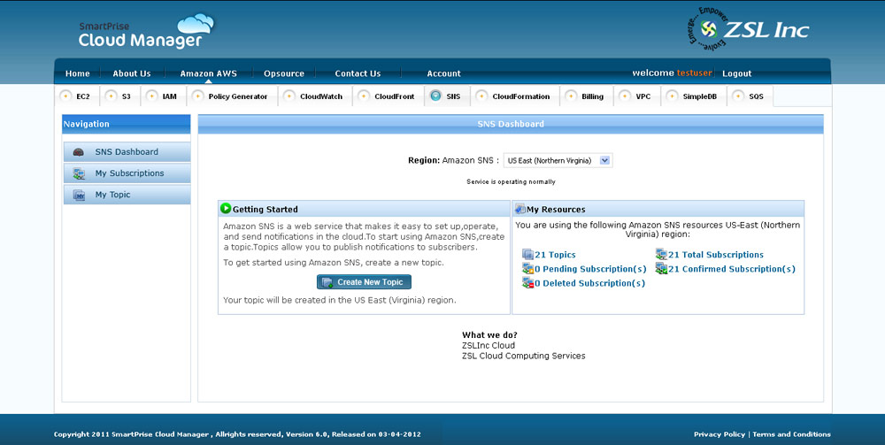Click the Create New Topic button

[x=364, y=282]
